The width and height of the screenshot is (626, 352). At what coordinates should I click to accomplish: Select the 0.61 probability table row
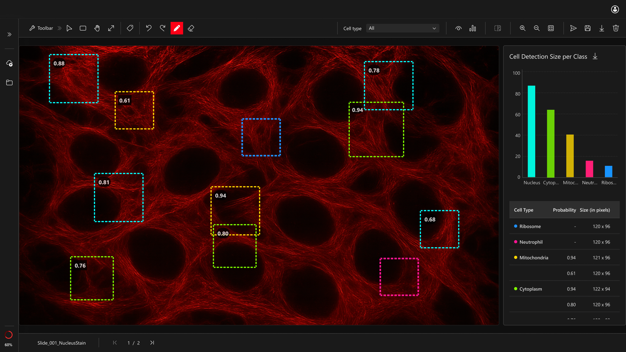click(564, 273)
